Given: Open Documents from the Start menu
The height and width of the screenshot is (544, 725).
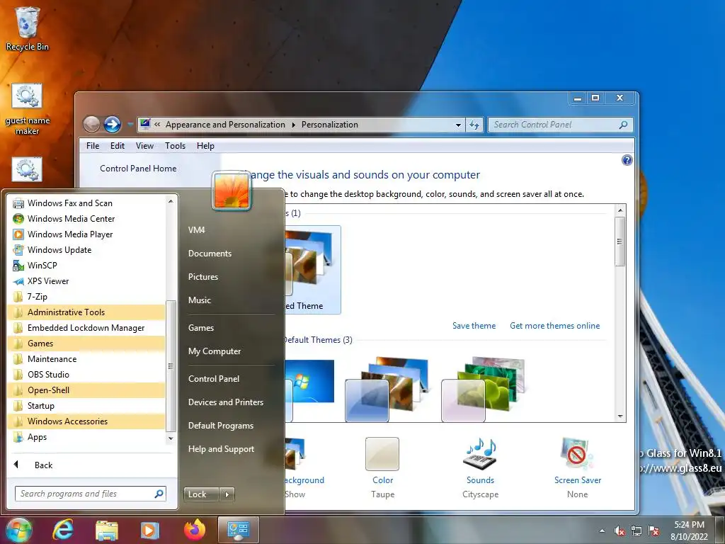Looking at the screenshot, I should [x=210, y=254].
